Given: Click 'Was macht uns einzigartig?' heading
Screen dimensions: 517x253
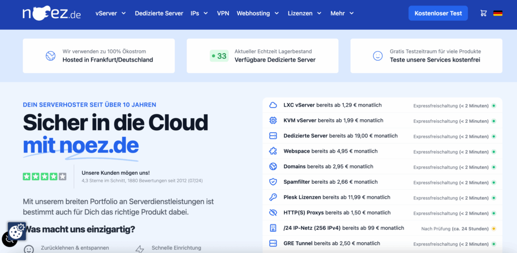Looking at the screenshot, I should click(79, 229).
